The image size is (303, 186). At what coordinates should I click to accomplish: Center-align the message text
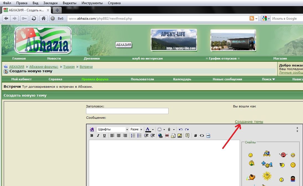119,136
